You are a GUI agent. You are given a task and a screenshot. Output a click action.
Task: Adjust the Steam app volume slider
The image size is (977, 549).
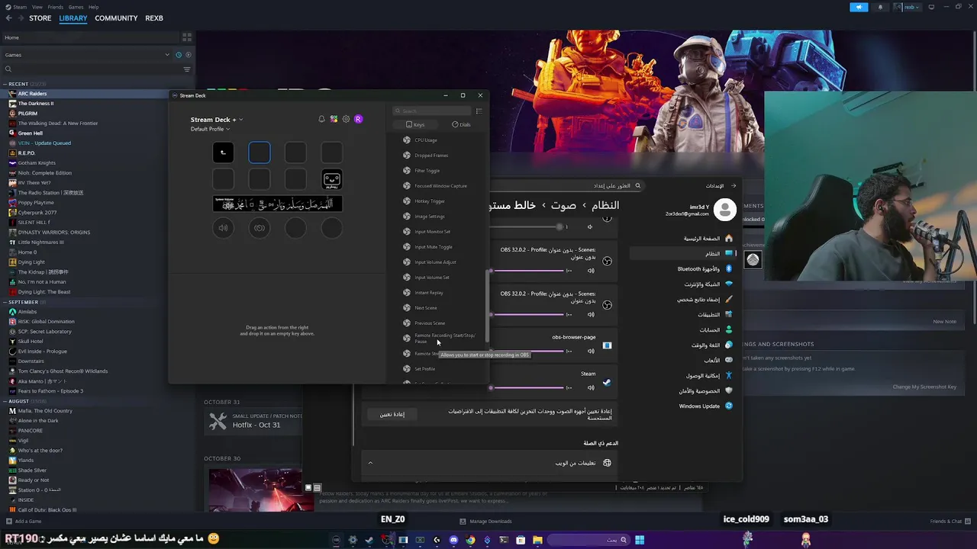527,387
